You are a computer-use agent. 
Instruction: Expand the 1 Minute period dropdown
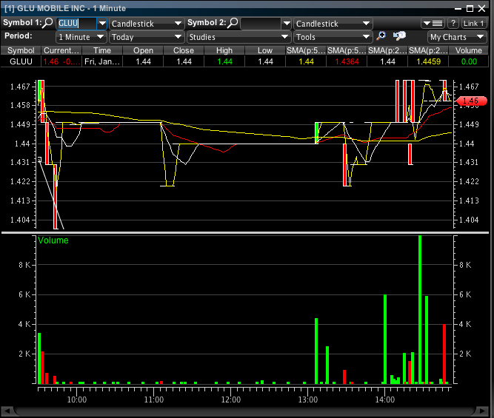coord(81,37)
